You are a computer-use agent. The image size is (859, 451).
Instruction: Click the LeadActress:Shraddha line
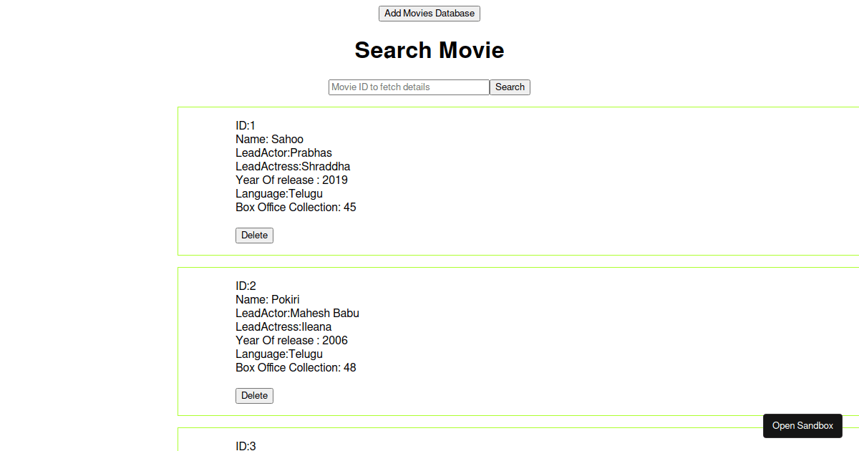coord(293,167)
